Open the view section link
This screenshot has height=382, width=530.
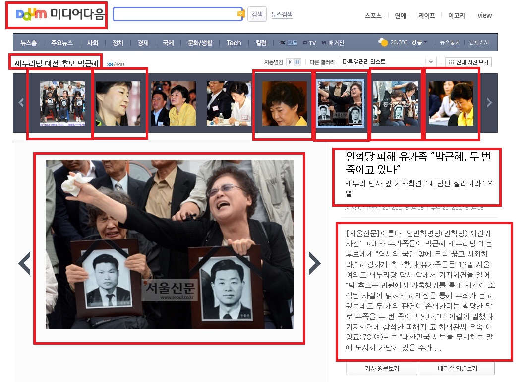click(484, 15)
